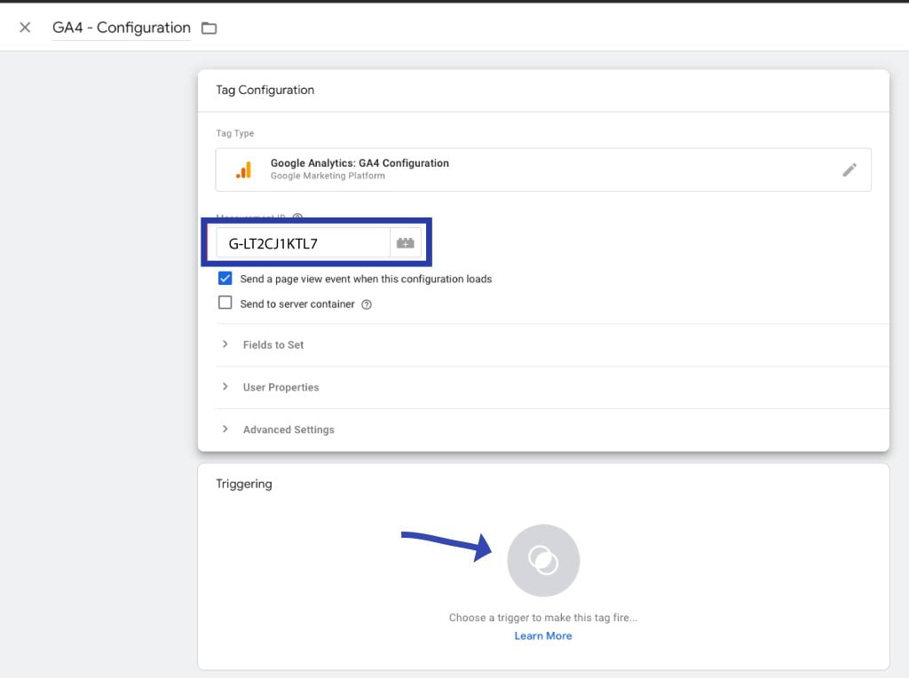Click the trigger circle icon in Triggering

543,560
